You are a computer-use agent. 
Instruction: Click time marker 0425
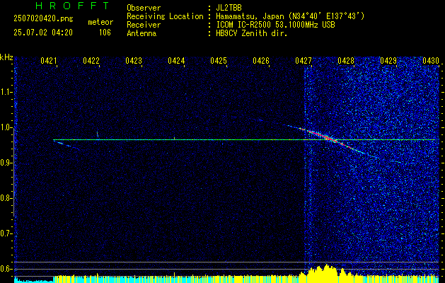point(218,61)
